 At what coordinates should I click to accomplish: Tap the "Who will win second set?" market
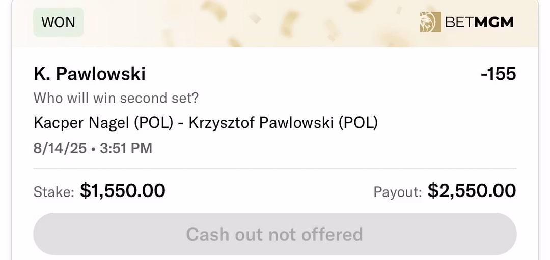(116, 98)
